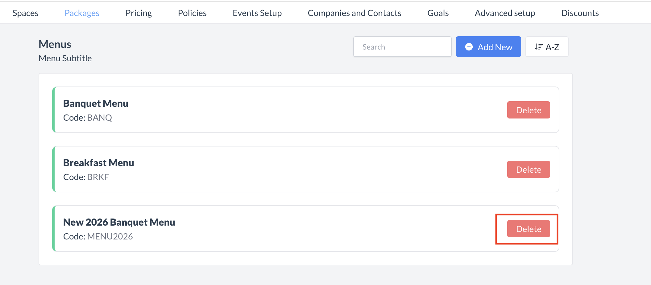Go to the Pricing tab
651x285 pixels.
(139, 13)
